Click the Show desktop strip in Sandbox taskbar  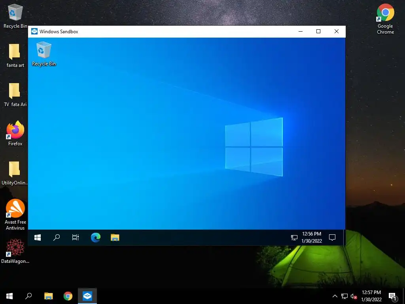(344, 237)
